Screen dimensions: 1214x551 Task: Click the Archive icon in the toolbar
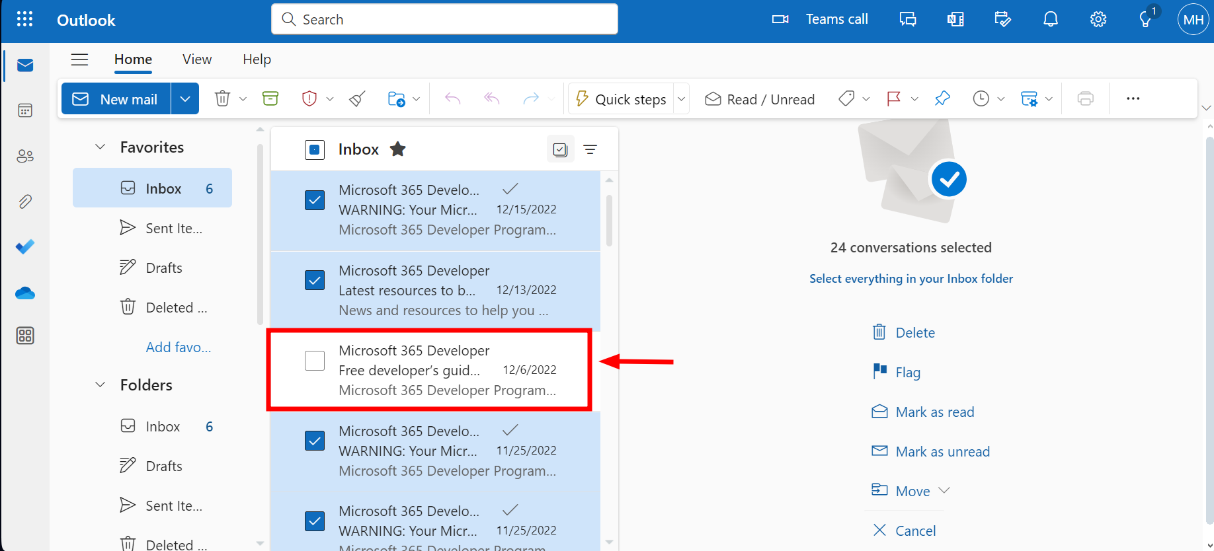pyautogui.click(x=270, y=98)
